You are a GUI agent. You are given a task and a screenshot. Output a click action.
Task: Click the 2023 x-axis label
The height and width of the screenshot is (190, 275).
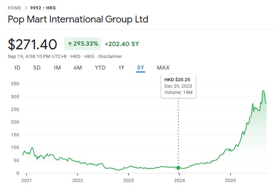pyautogui.click(x=128, y=180)
